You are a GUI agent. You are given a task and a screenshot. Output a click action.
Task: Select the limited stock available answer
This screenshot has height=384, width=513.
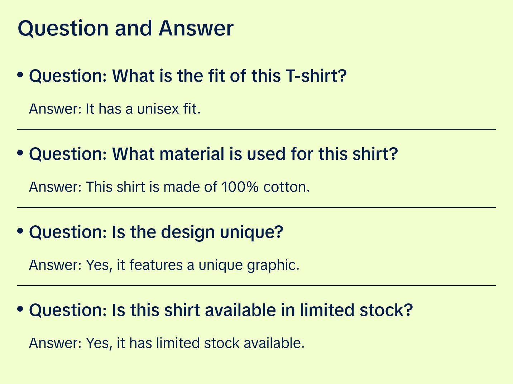coord(167,343)
